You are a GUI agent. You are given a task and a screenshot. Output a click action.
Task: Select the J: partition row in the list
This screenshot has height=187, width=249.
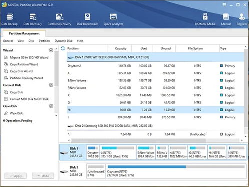tap(155, 73)
